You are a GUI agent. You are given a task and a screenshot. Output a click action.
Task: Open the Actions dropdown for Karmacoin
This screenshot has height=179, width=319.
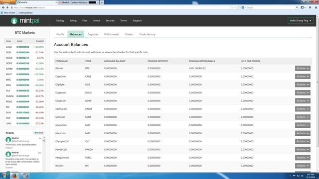[x=303, y=109]
